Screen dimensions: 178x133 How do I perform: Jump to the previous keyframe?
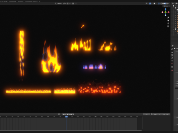pyautogui.click(x=65, y=114)
